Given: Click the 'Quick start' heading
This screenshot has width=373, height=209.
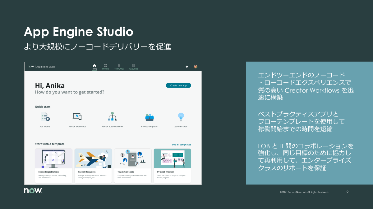Looking at the screenshot, I should point(43,107).
